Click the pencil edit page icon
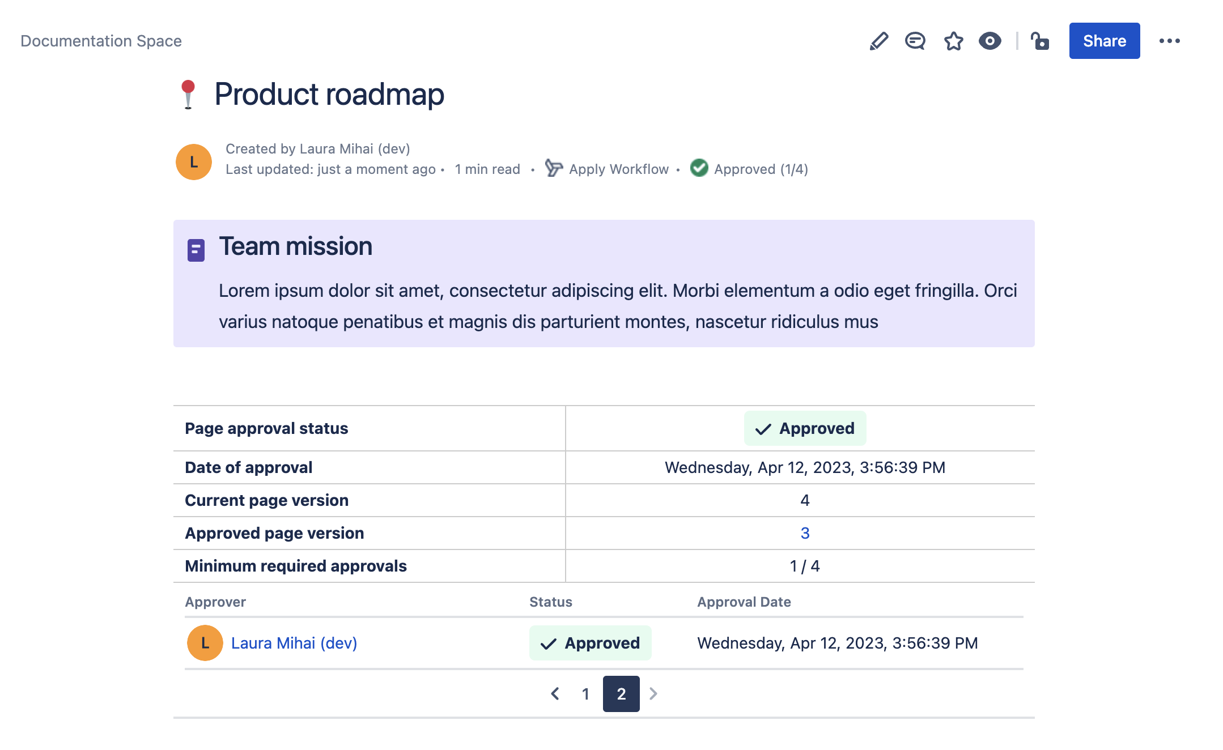The image size is (1223, 750). point(878,41)
